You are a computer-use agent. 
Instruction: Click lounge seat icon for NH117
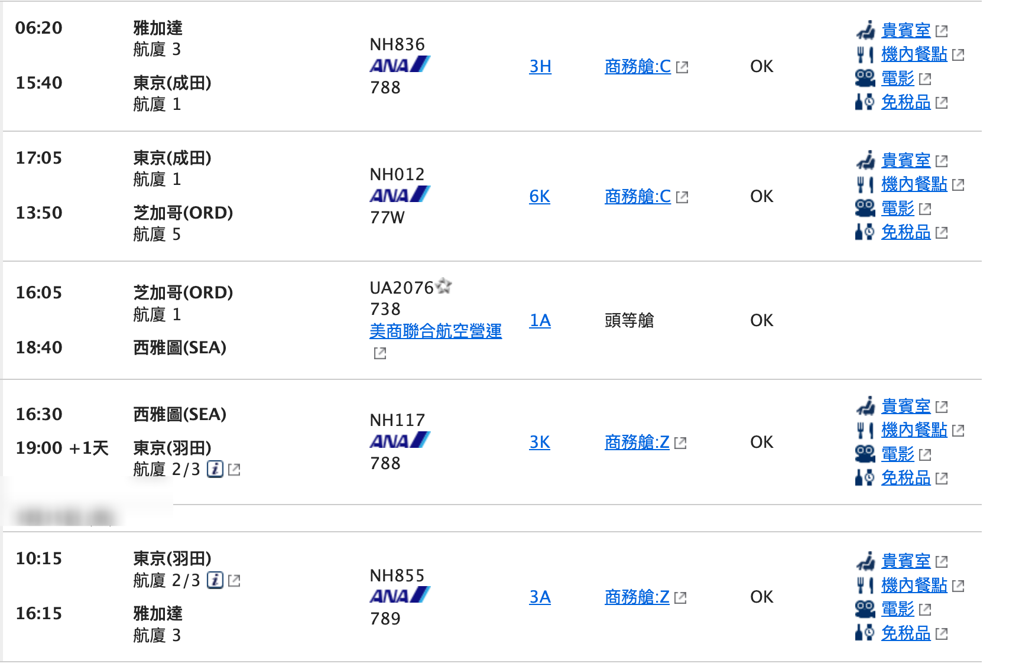(x=865, y=406)
